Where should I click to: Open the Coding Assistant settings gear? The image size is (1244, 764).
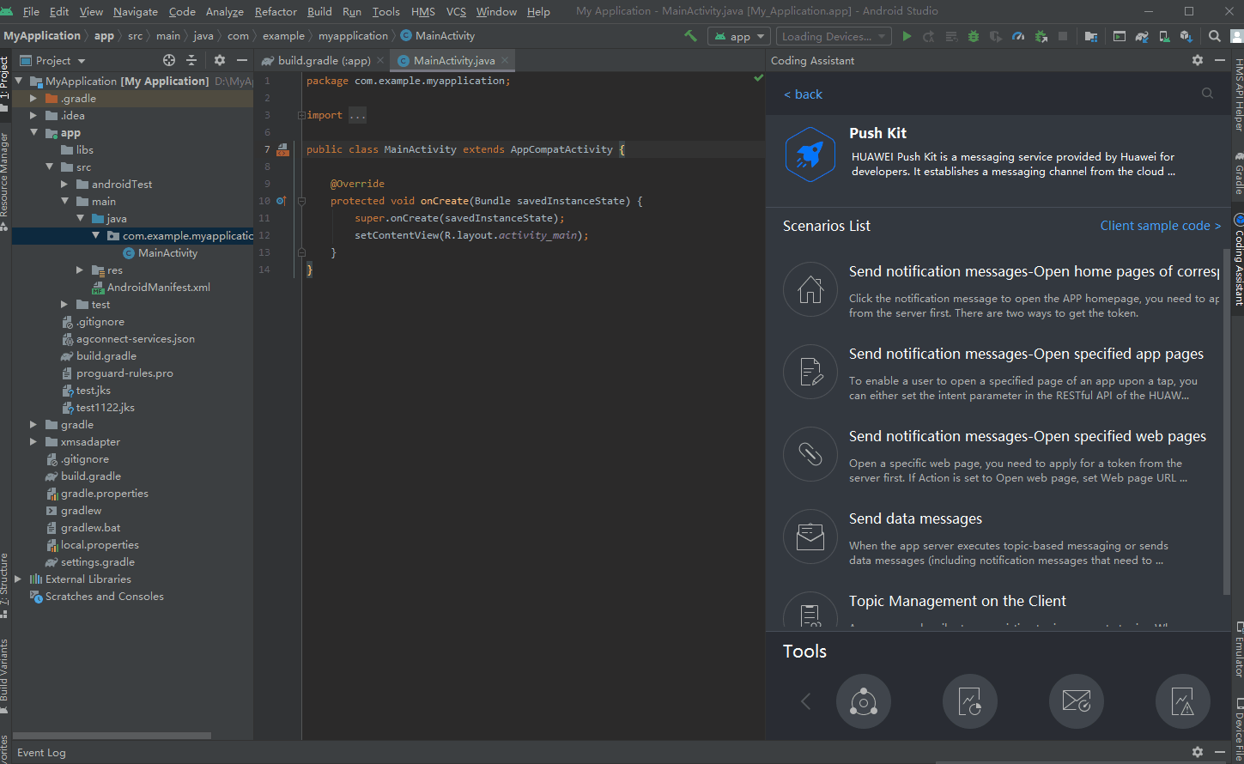pyautogui.click(x=1198, y=60)
